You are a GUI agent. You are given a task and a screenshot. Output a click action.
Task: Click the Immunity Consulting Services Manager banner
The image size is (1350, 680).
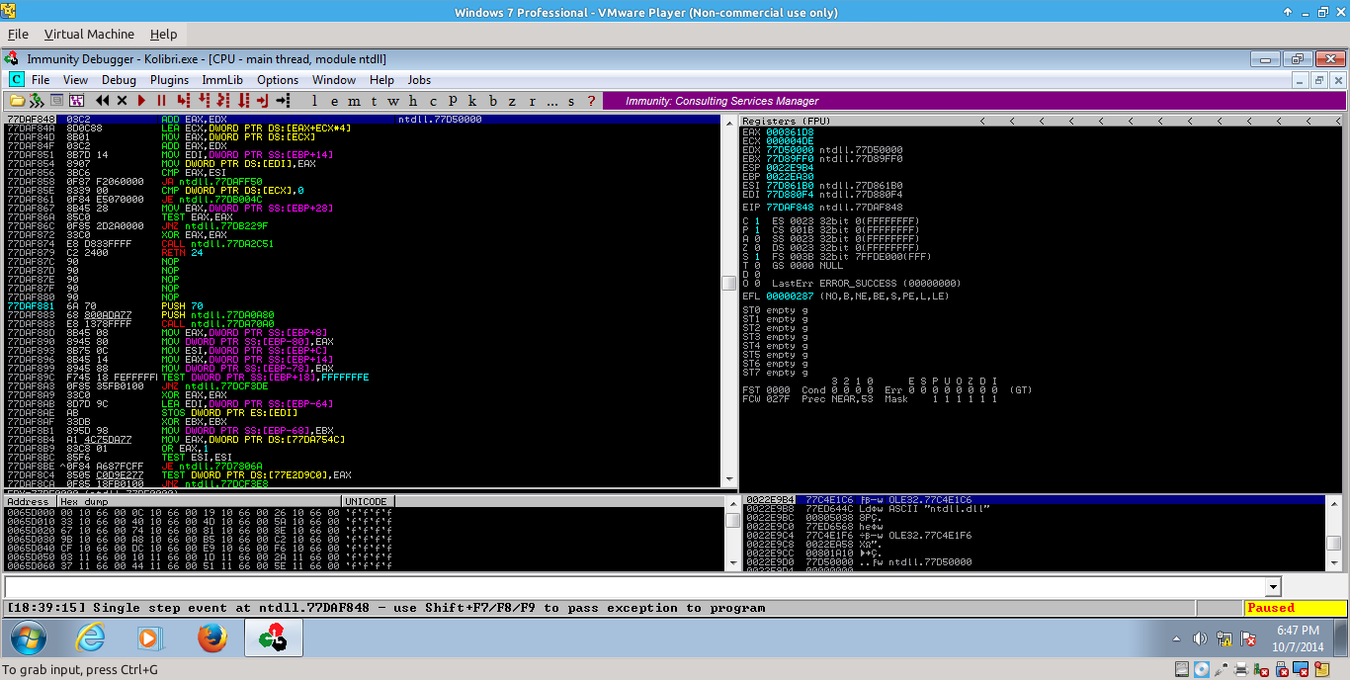[x=973, y=101]
